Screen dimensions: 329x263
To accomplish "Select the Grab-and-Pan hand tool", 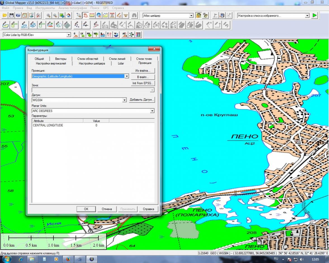I will [x=86, y=15].
